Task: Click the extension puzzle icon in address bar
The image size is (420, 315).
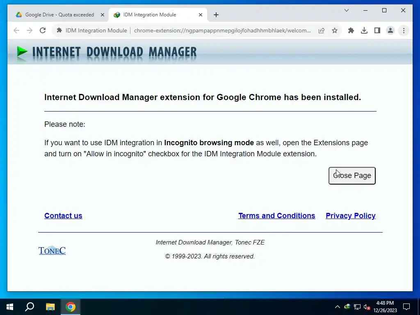Action: coord(59,30)
